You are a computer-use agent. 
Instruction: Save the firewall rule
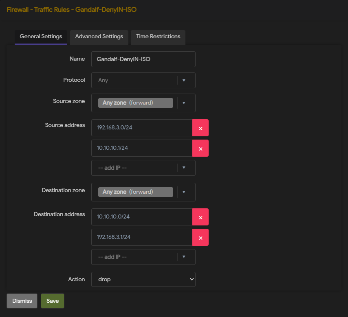click(x=53, y=301)
